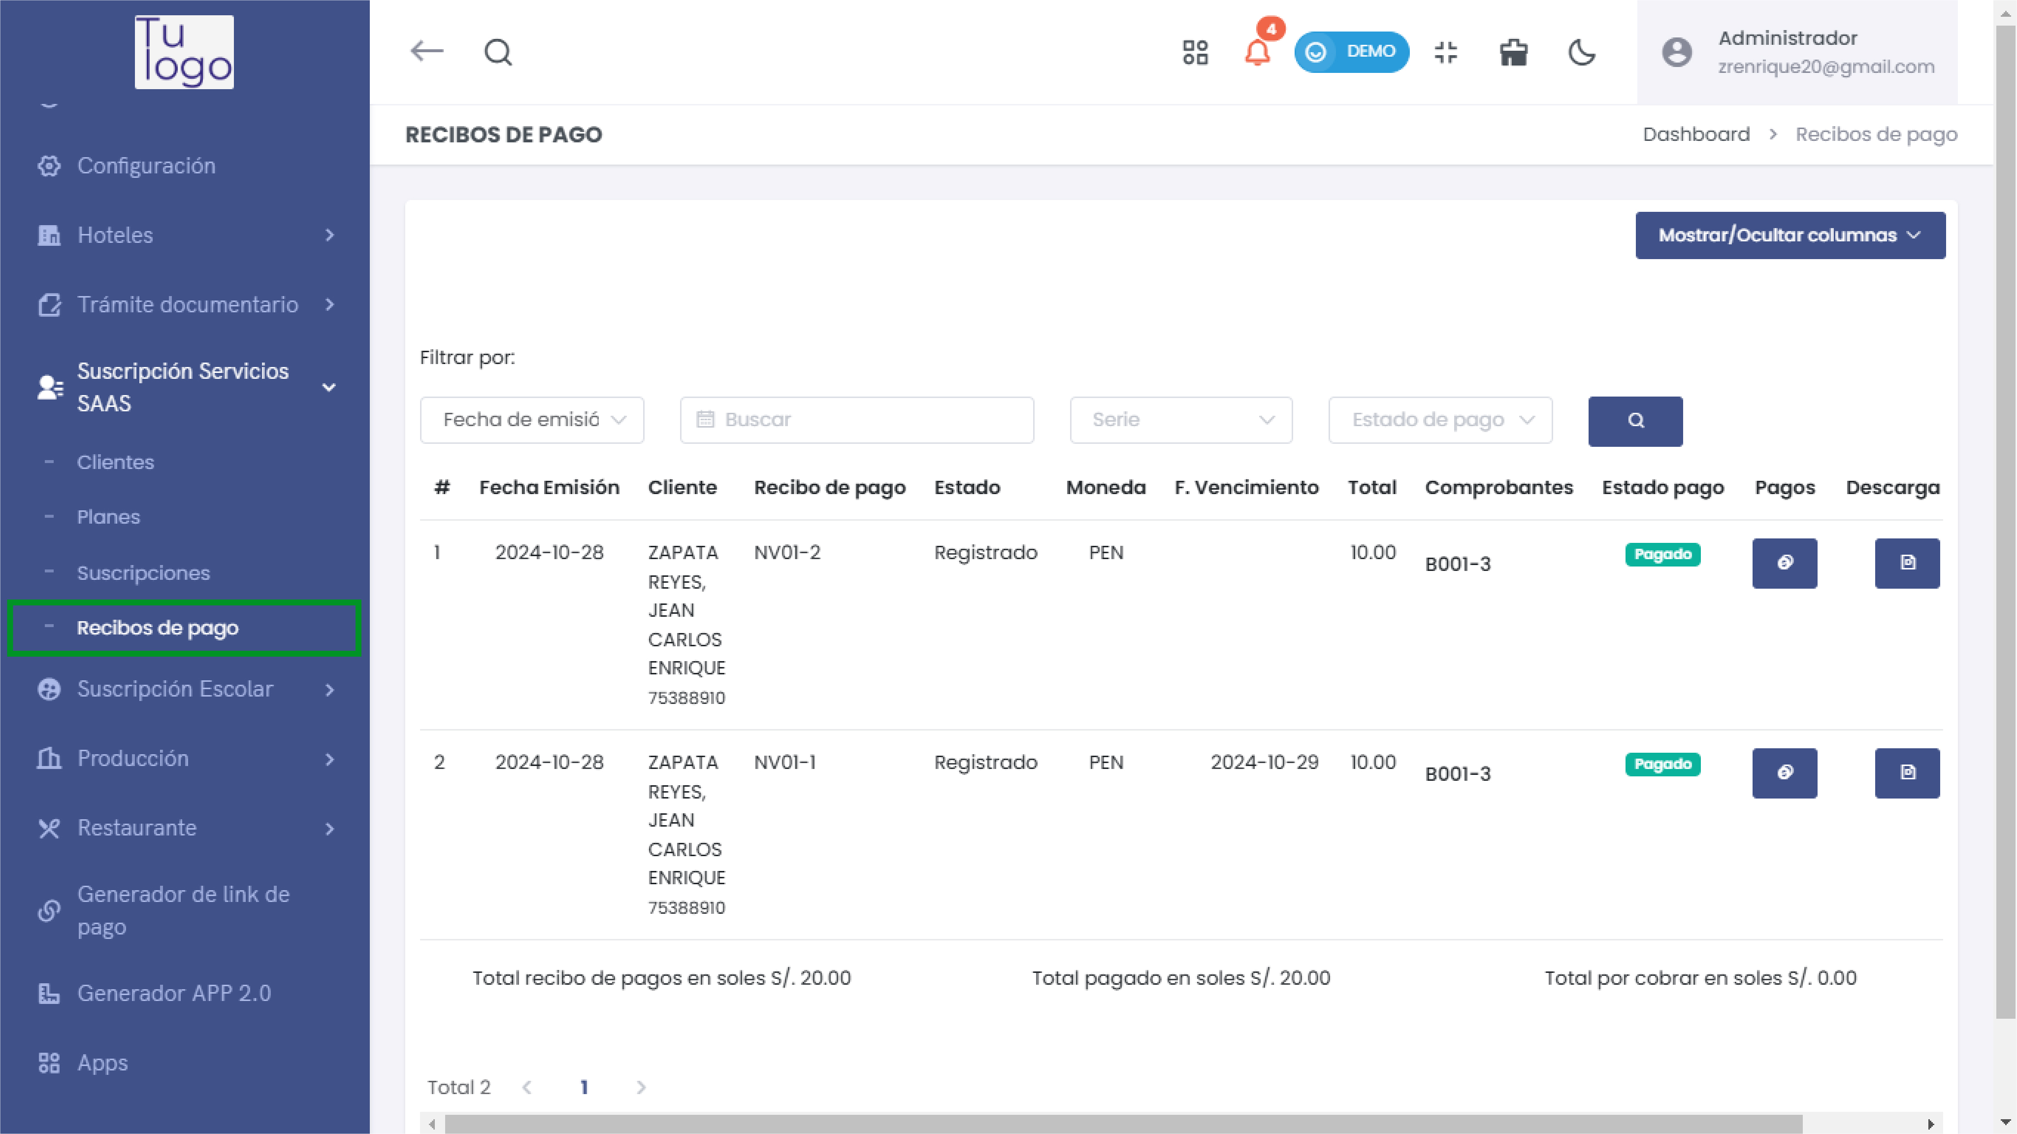Click the Buscar date input field
The height and width of the screenshot is (1134, 2017).
pos(857,420)
